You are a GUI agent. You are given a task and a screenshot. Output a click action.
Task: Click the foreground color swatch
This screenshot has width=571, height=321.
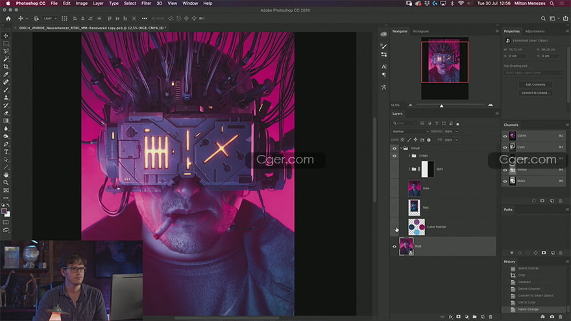coord(5,211)
